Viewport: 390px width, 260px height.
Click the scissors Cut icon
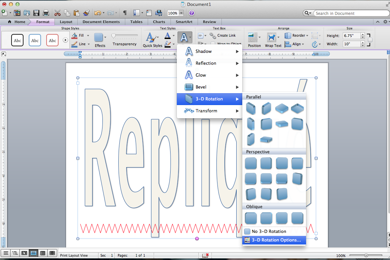tap(57, 13)
